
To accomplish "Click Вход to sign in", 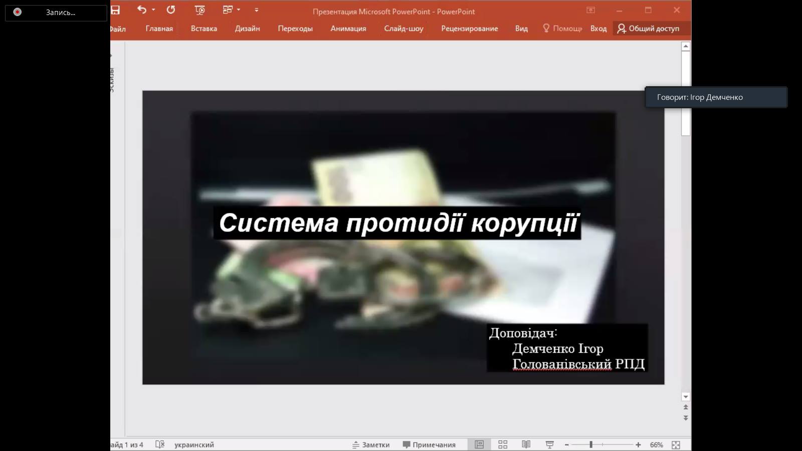I will point(598,29).
